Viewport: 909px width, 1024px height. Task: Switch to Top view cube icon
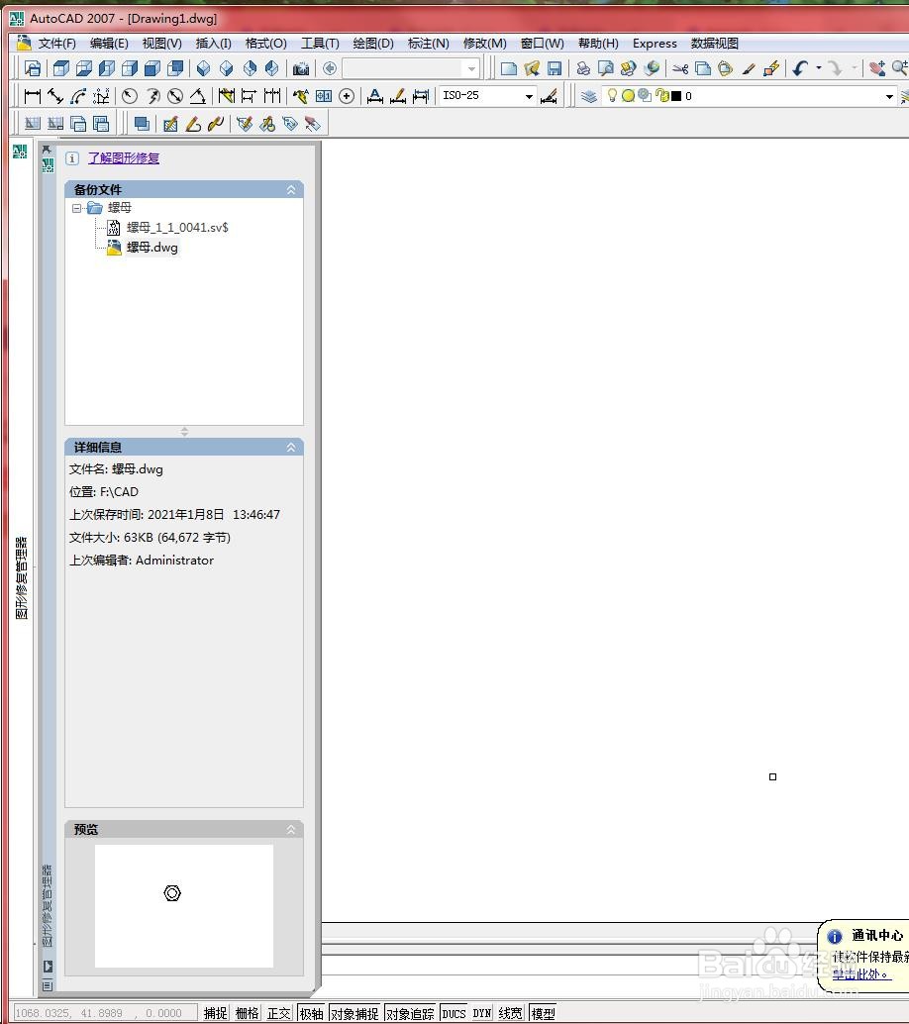pos(60,68)
